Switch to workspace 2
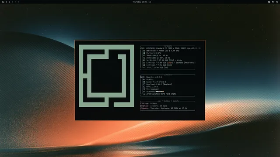Viewport: 280px width, 157px height. point(10,2)
